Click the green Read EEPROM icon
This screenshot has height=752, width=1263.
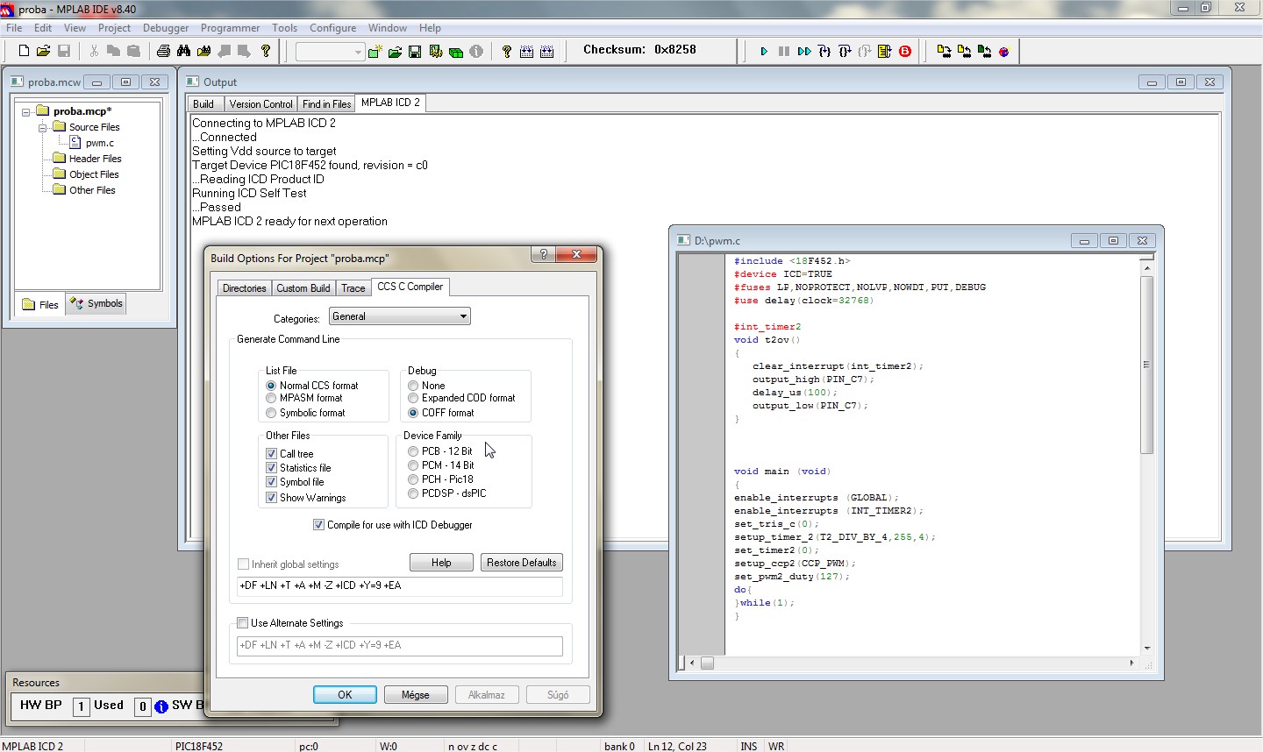984,52
